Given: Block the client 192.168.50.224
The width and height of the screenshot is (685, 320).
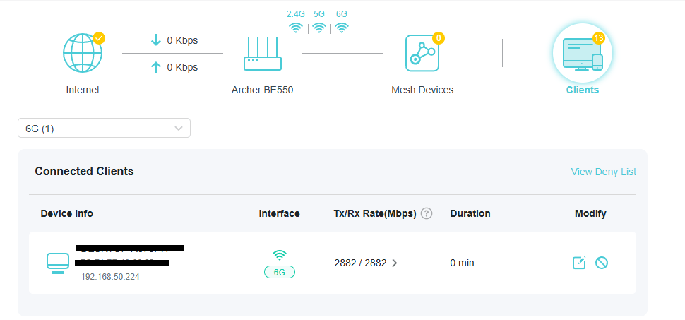Looking at the screenshot, I should (602, 263).
